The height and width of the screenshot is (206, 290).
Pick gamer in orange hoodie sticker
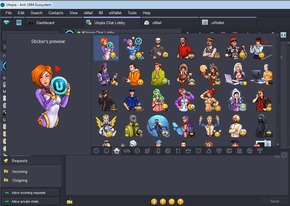(133, 74)
